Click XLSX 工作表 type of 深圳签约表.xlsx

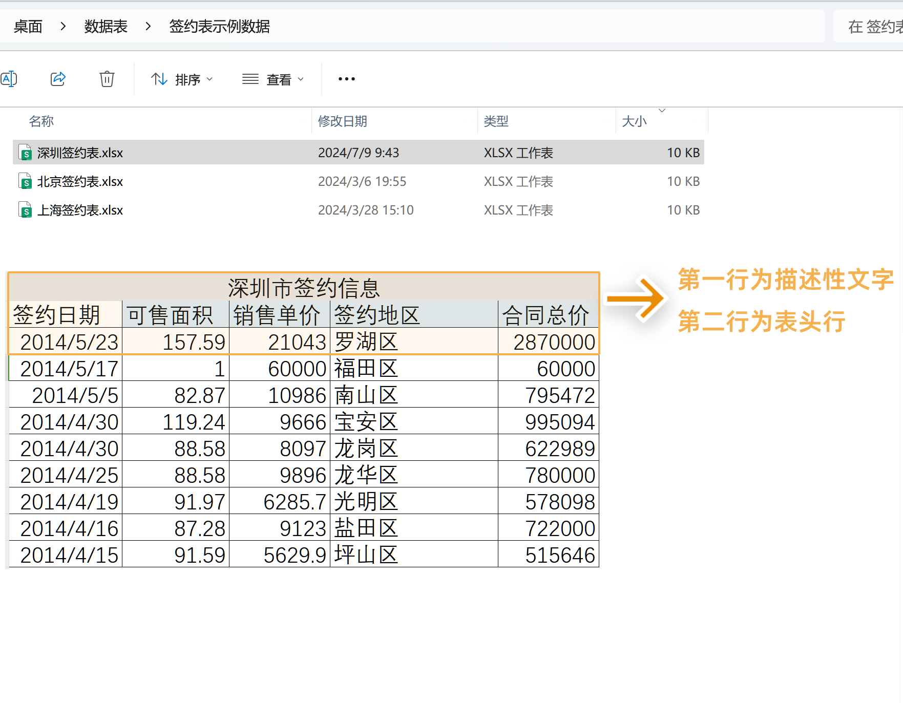(x=519, y=153)
